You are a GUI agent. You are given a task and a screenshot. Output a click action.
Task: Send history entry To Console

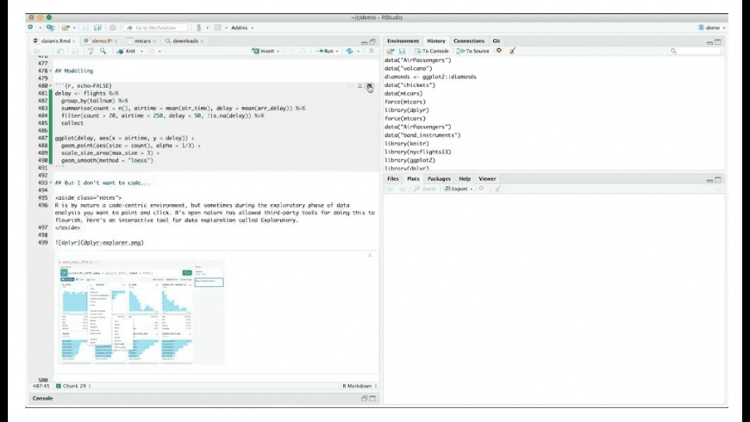[431, 51]
